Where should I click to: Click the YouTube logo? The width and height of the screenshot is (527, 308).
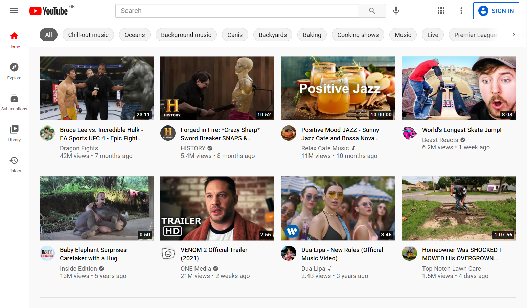[49, 11]
